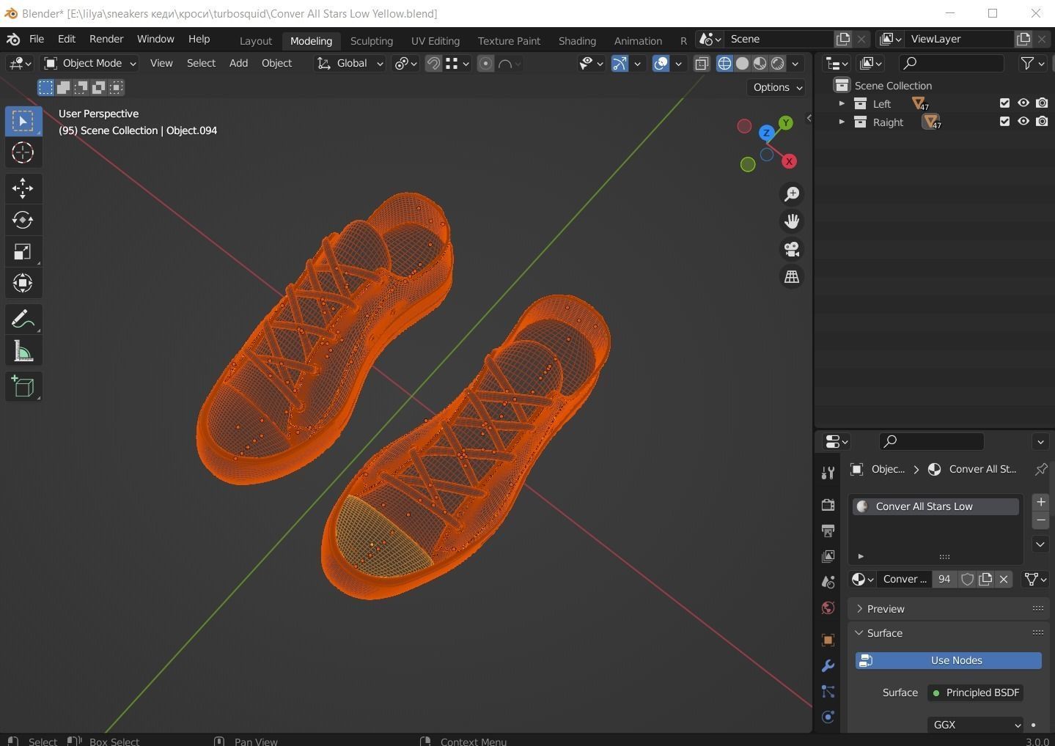Open the Global orientation dropdown
The width and height of the screenshot is (1055, 746).
350,64
